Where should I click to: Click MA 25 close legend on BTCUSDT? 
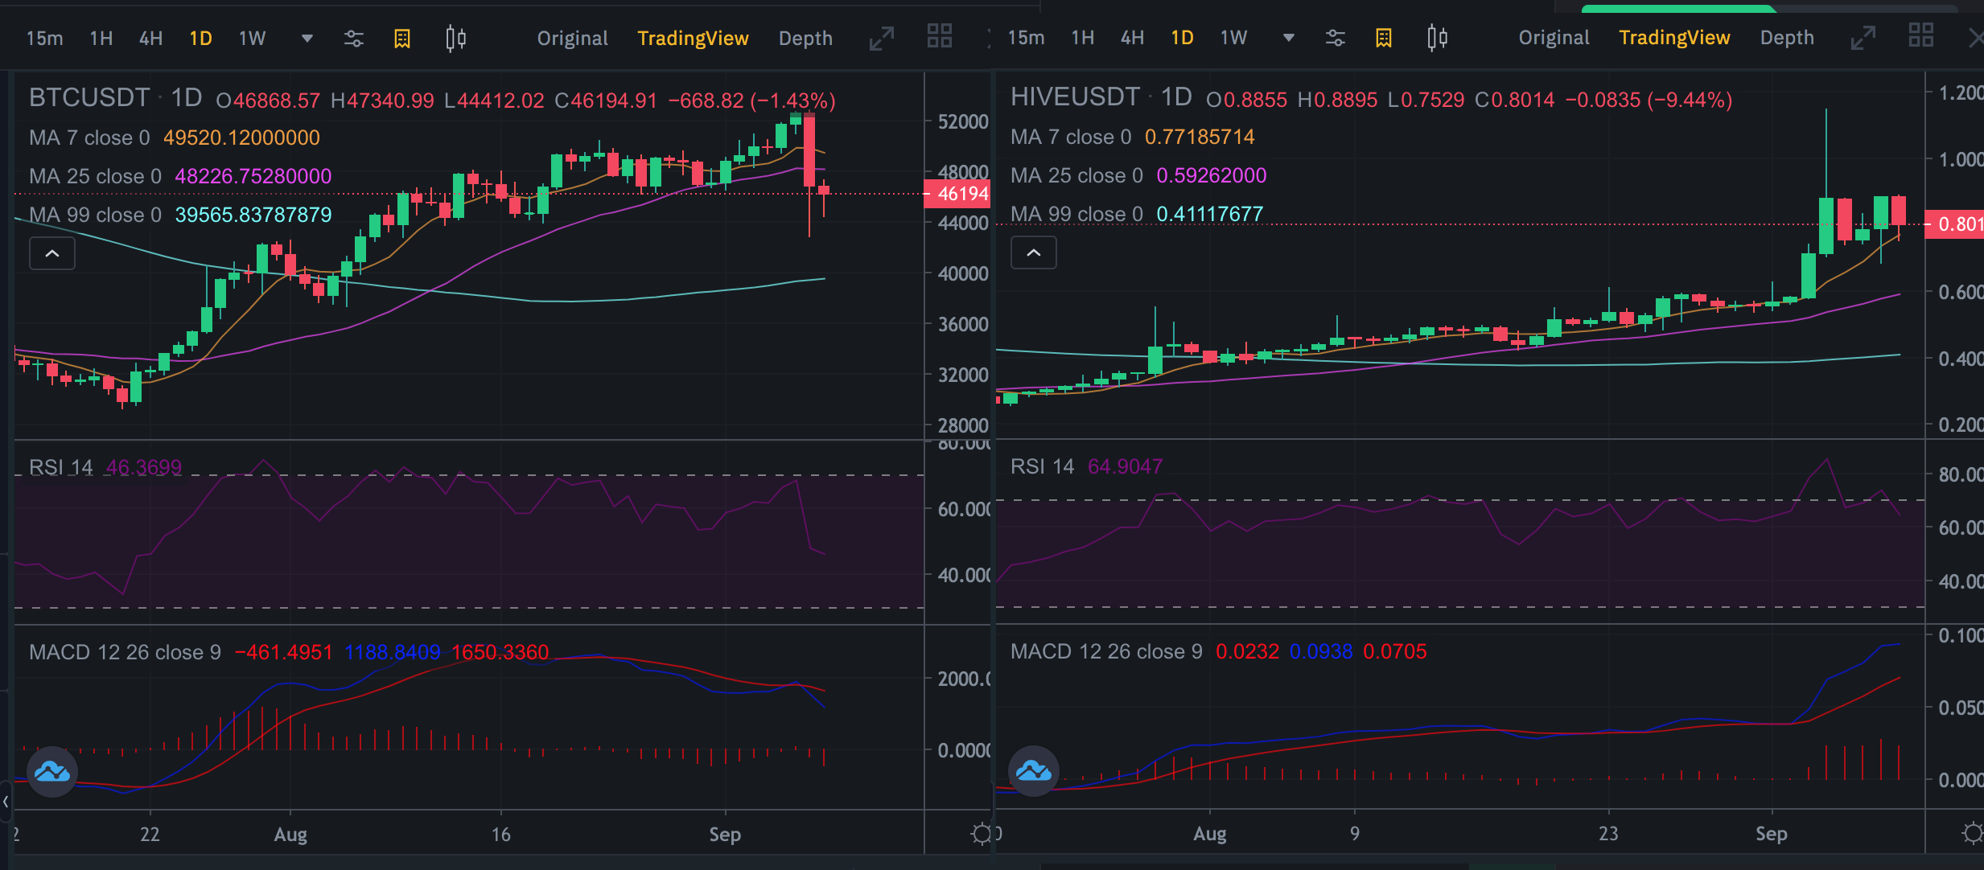95,176
